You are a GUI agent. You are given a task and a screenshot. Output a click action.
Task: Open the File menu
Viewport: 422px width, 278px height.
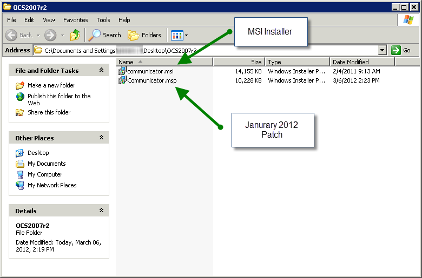click(x=11, y=20)
